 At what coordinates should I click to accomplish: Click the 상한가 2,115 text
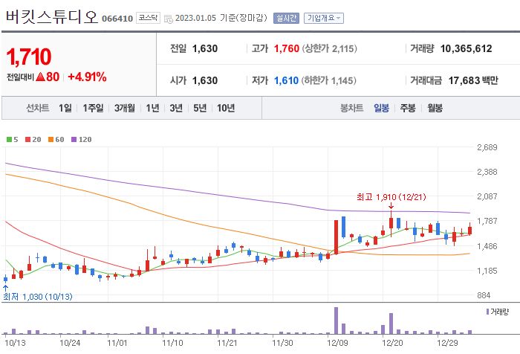pyautogui.click(x=329, y=49)
